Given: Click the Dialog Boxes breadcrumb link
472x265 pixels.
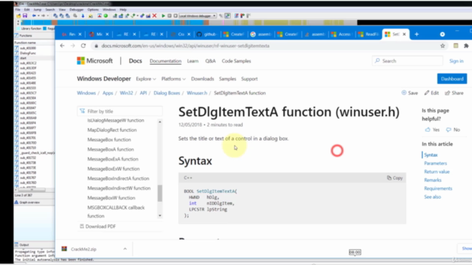Looking at the screenshot, I should coord(167,93).
